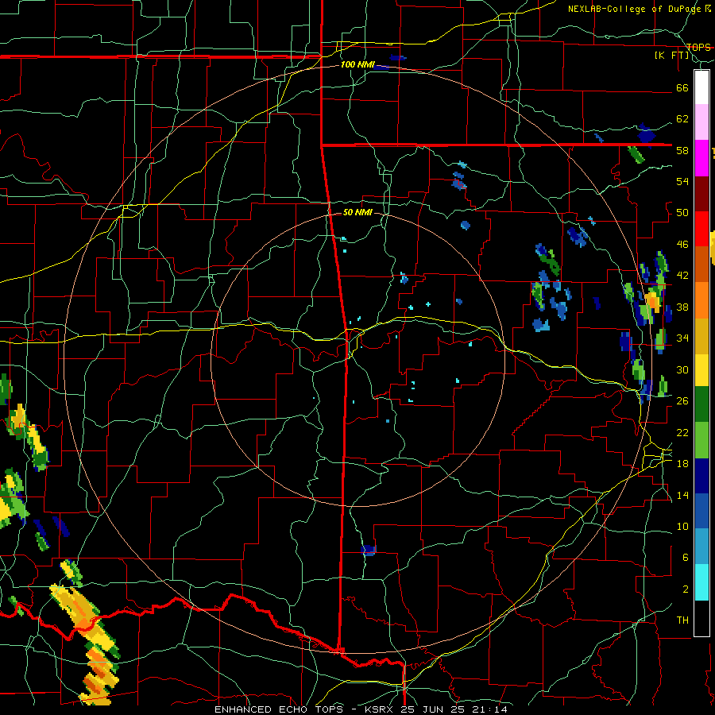Select the dark red (maroon) legend band
The height and width of the screenshot is (715, 715).
click(x=701, y=193)
